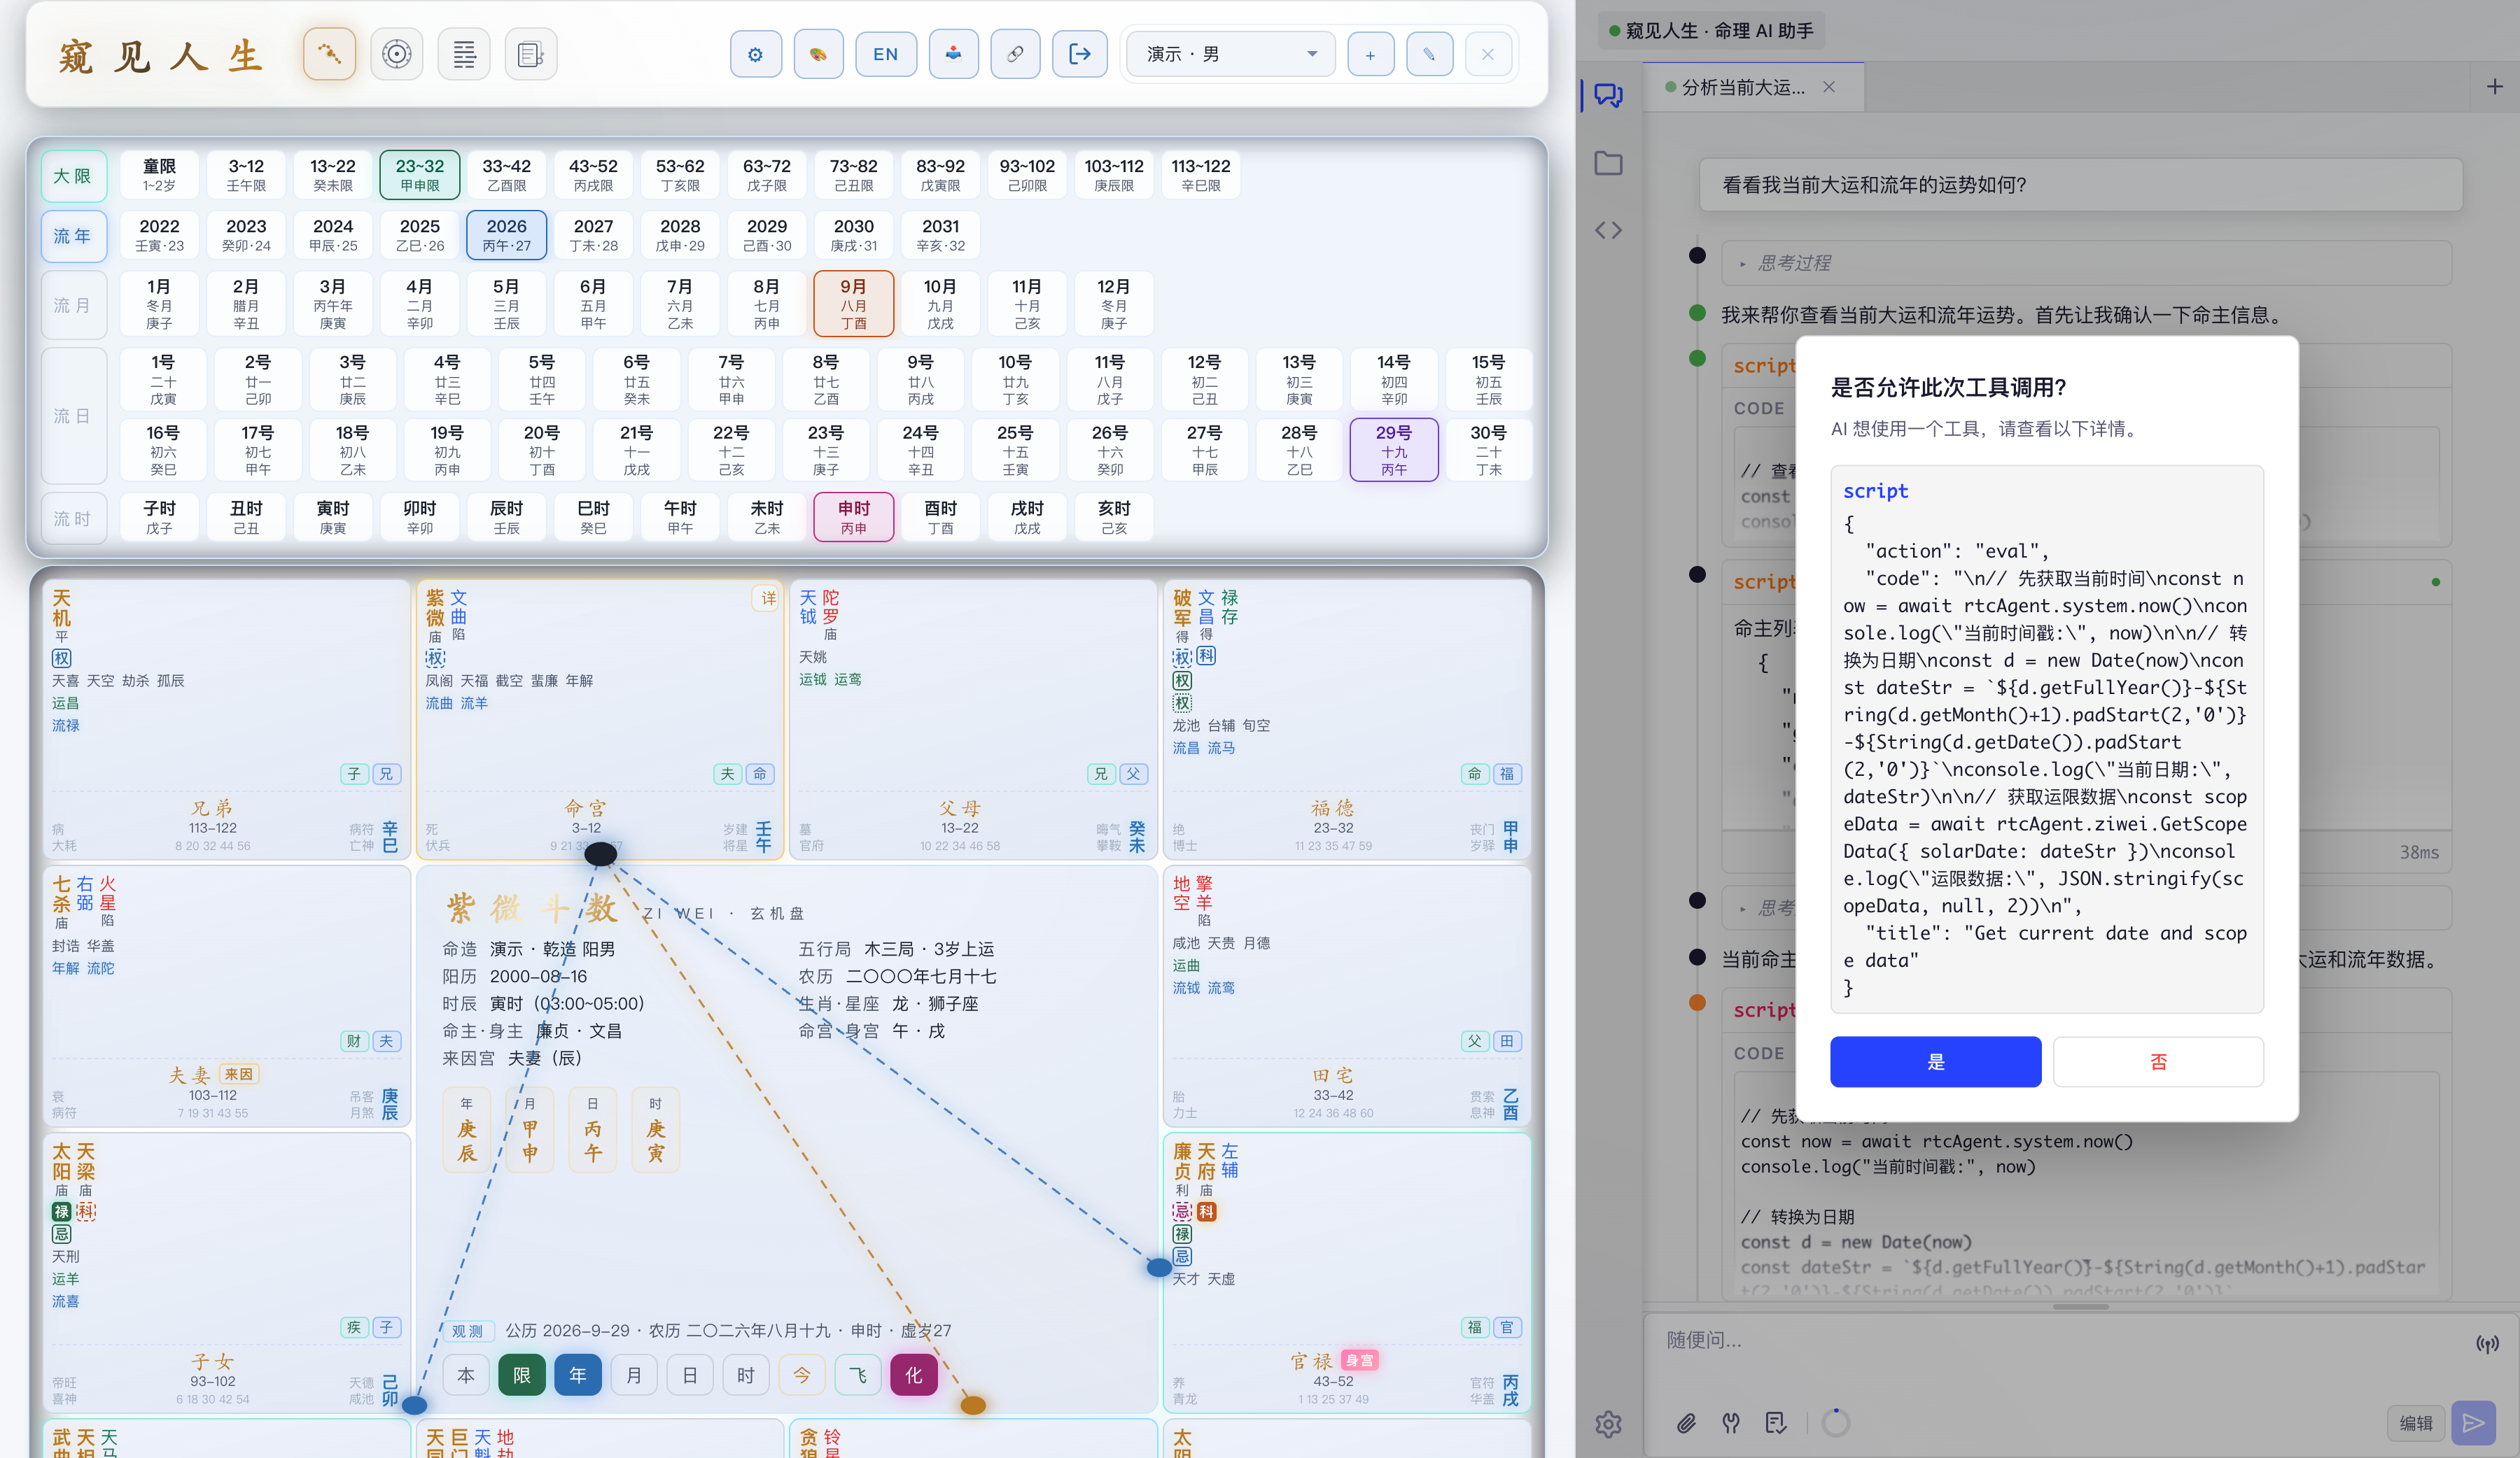Choose flow month 10月 九月 戊戌
2520x1458 pixels.
coord(940,304)
